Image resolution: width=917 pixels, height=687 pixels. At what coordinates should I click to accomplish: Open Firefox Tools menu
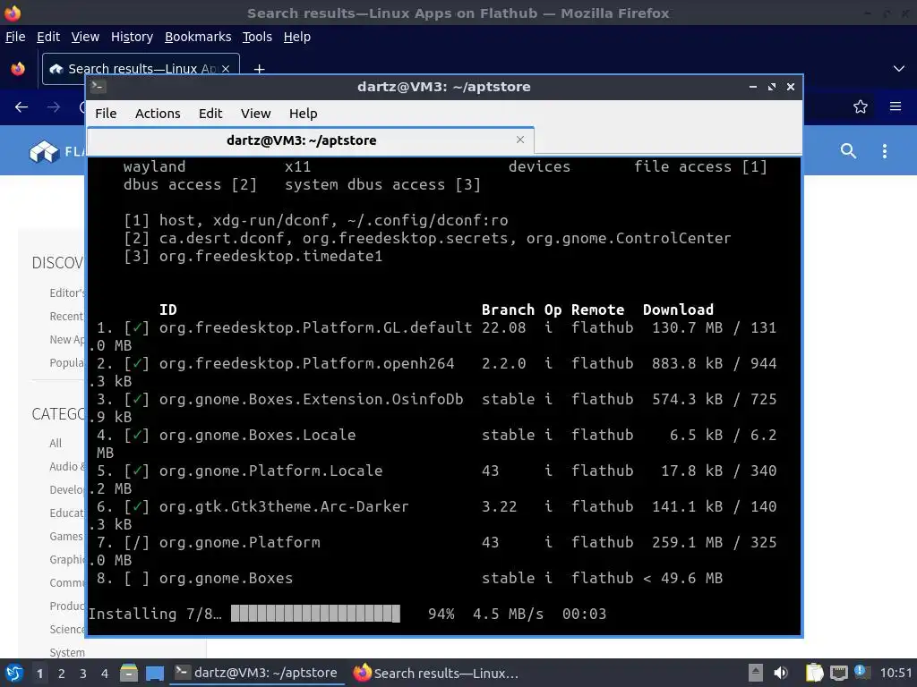[257, 37]
